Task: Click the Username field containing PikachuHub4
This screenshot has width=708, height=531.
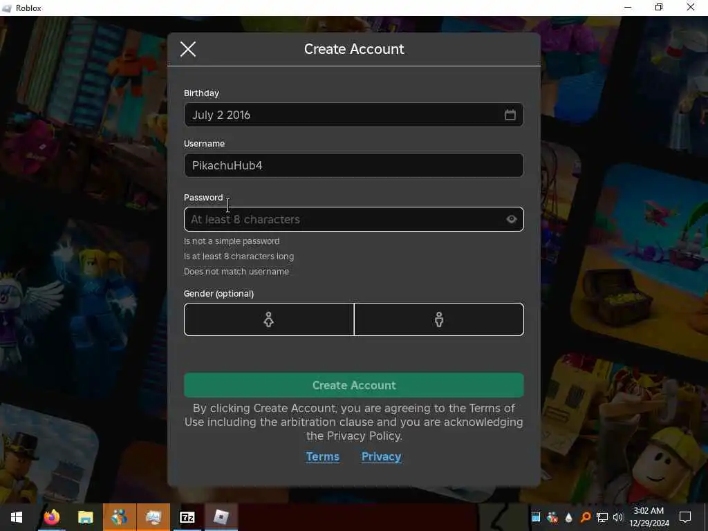Action: click(353, 165)
